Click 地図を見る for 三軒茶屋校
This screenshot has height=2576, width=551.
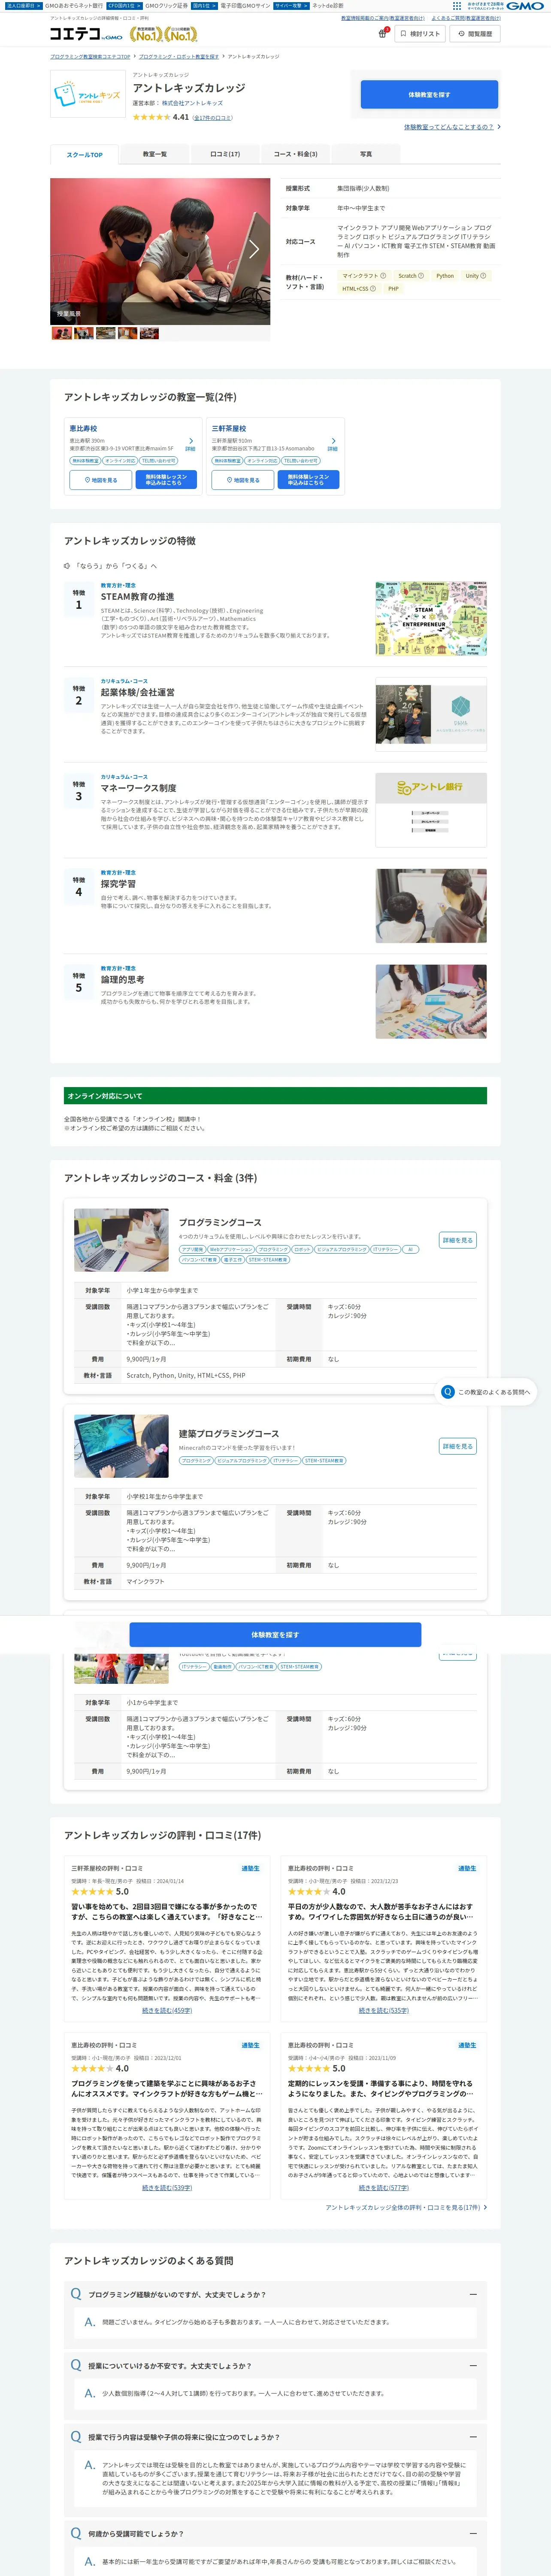pyautogui.click(x=243, y=480)
